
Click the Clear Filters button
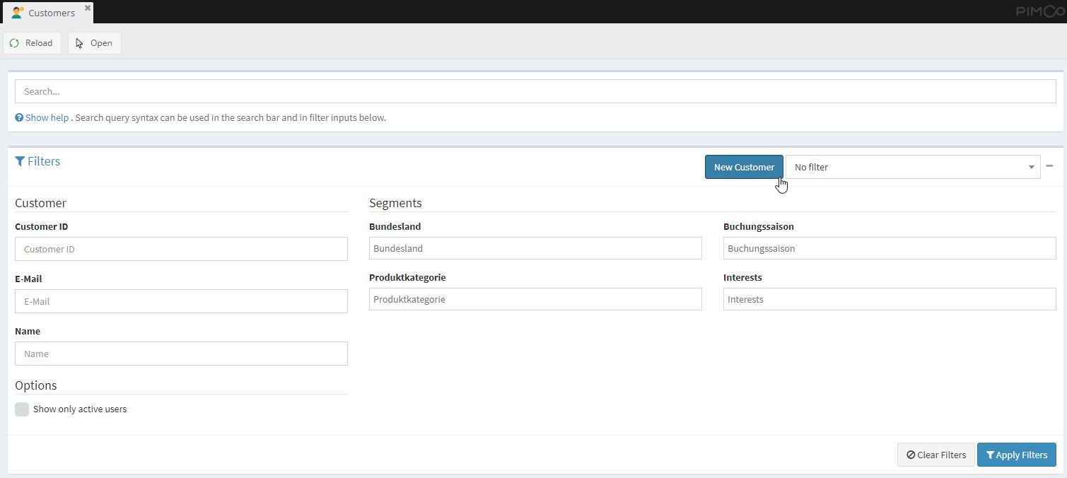(935, 455)
